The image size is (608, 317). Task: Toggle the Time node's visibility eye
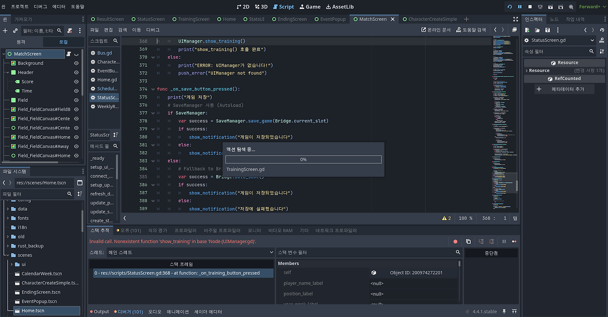(x=76, y=91)
